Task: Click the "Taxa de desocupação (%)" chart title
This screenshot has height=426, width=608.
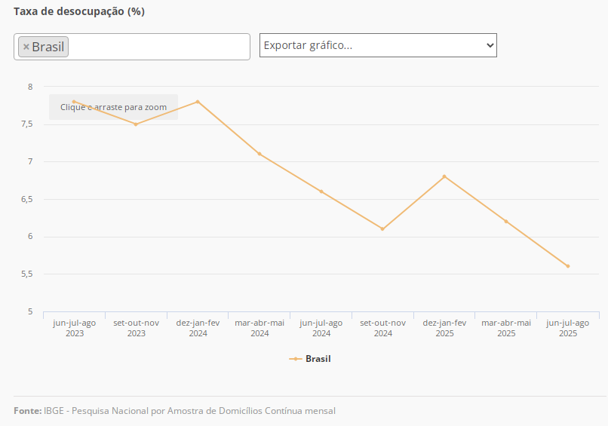Action: point(79,12)
